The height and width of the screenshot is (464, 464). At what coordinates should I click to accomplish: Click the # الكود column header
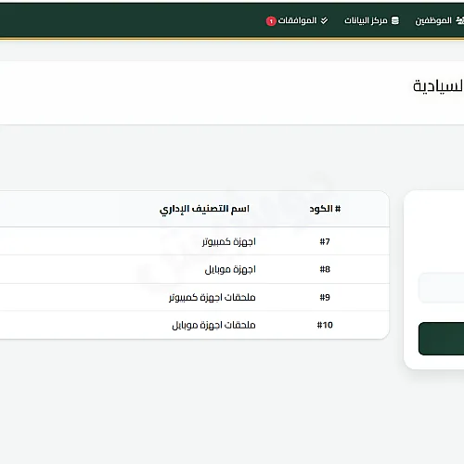click(325, 209)
